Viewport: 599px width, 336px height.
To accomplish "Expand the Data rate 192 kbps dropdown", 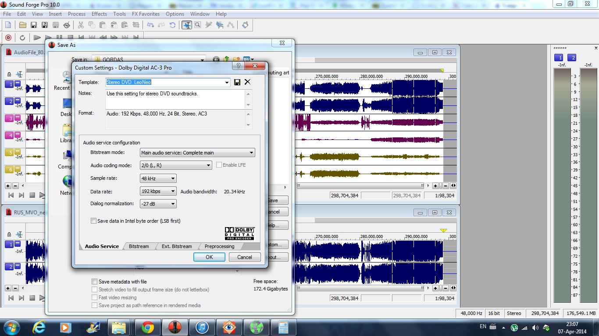I will point(158,191).
